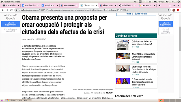Click the Govern català photo thumbnail

[x=123, y=81]
